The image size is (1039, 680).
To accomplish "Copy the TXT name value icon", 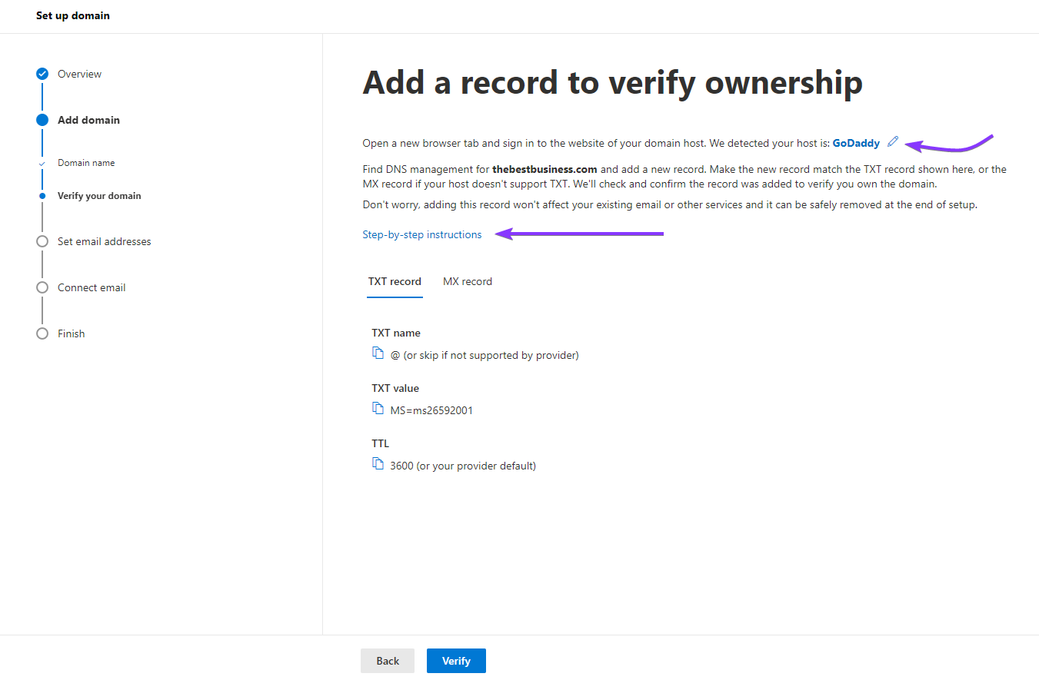I will tap(378, 353).
